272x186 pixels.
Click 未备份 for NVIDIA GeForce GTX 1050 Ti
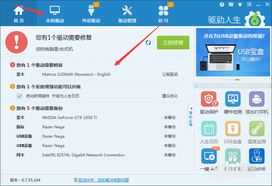click(170, 118)
